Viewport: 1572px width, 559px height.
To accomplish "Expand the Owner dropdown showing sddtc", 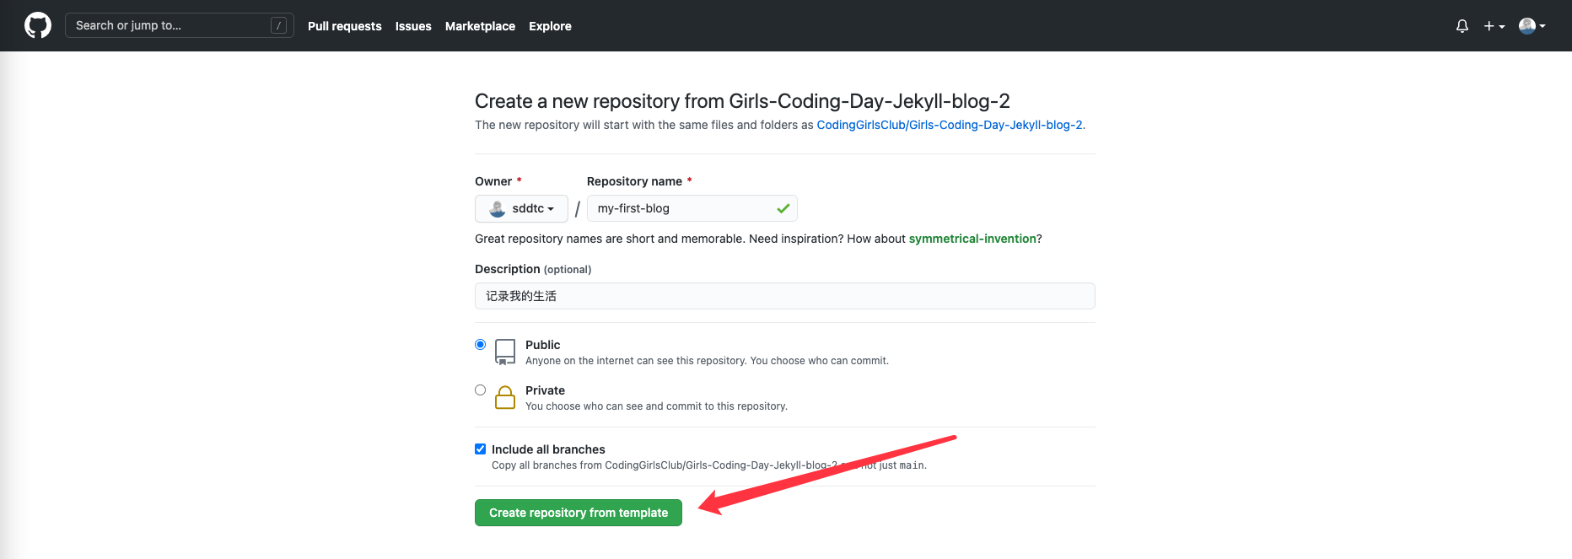I will tap(521, 208).
